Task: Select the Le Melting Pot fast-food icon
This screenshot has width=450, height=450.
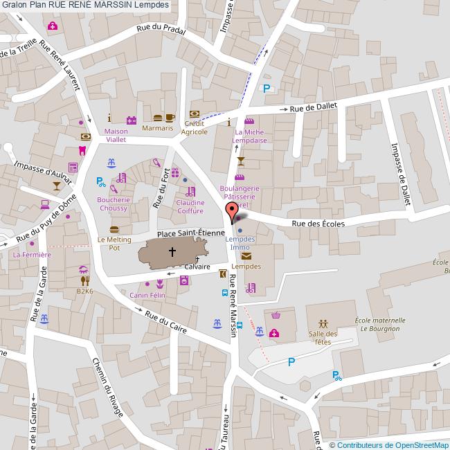Action: pos(114,230)
